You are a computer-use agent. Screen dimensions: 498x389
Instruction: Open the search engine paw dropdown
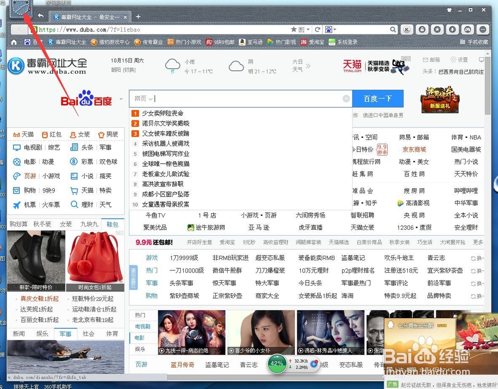pyautogui.click(x=331, y=29)
